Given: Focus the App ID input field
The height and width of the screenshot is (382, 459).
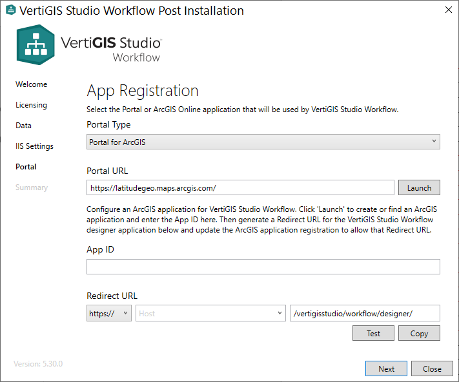Looking at the screenshot, I should coord(263,267).
